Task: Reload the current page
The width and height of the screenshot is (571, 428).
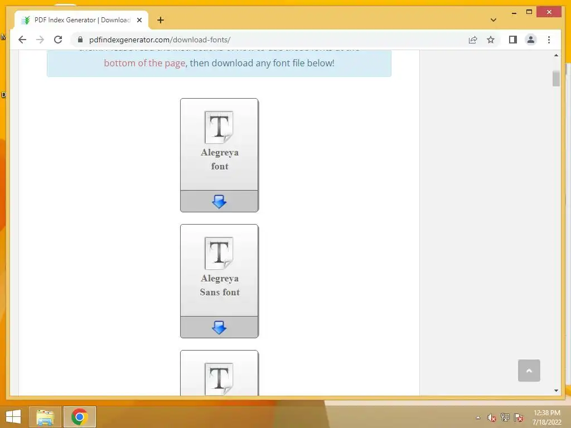Action: tap(58, 40)
